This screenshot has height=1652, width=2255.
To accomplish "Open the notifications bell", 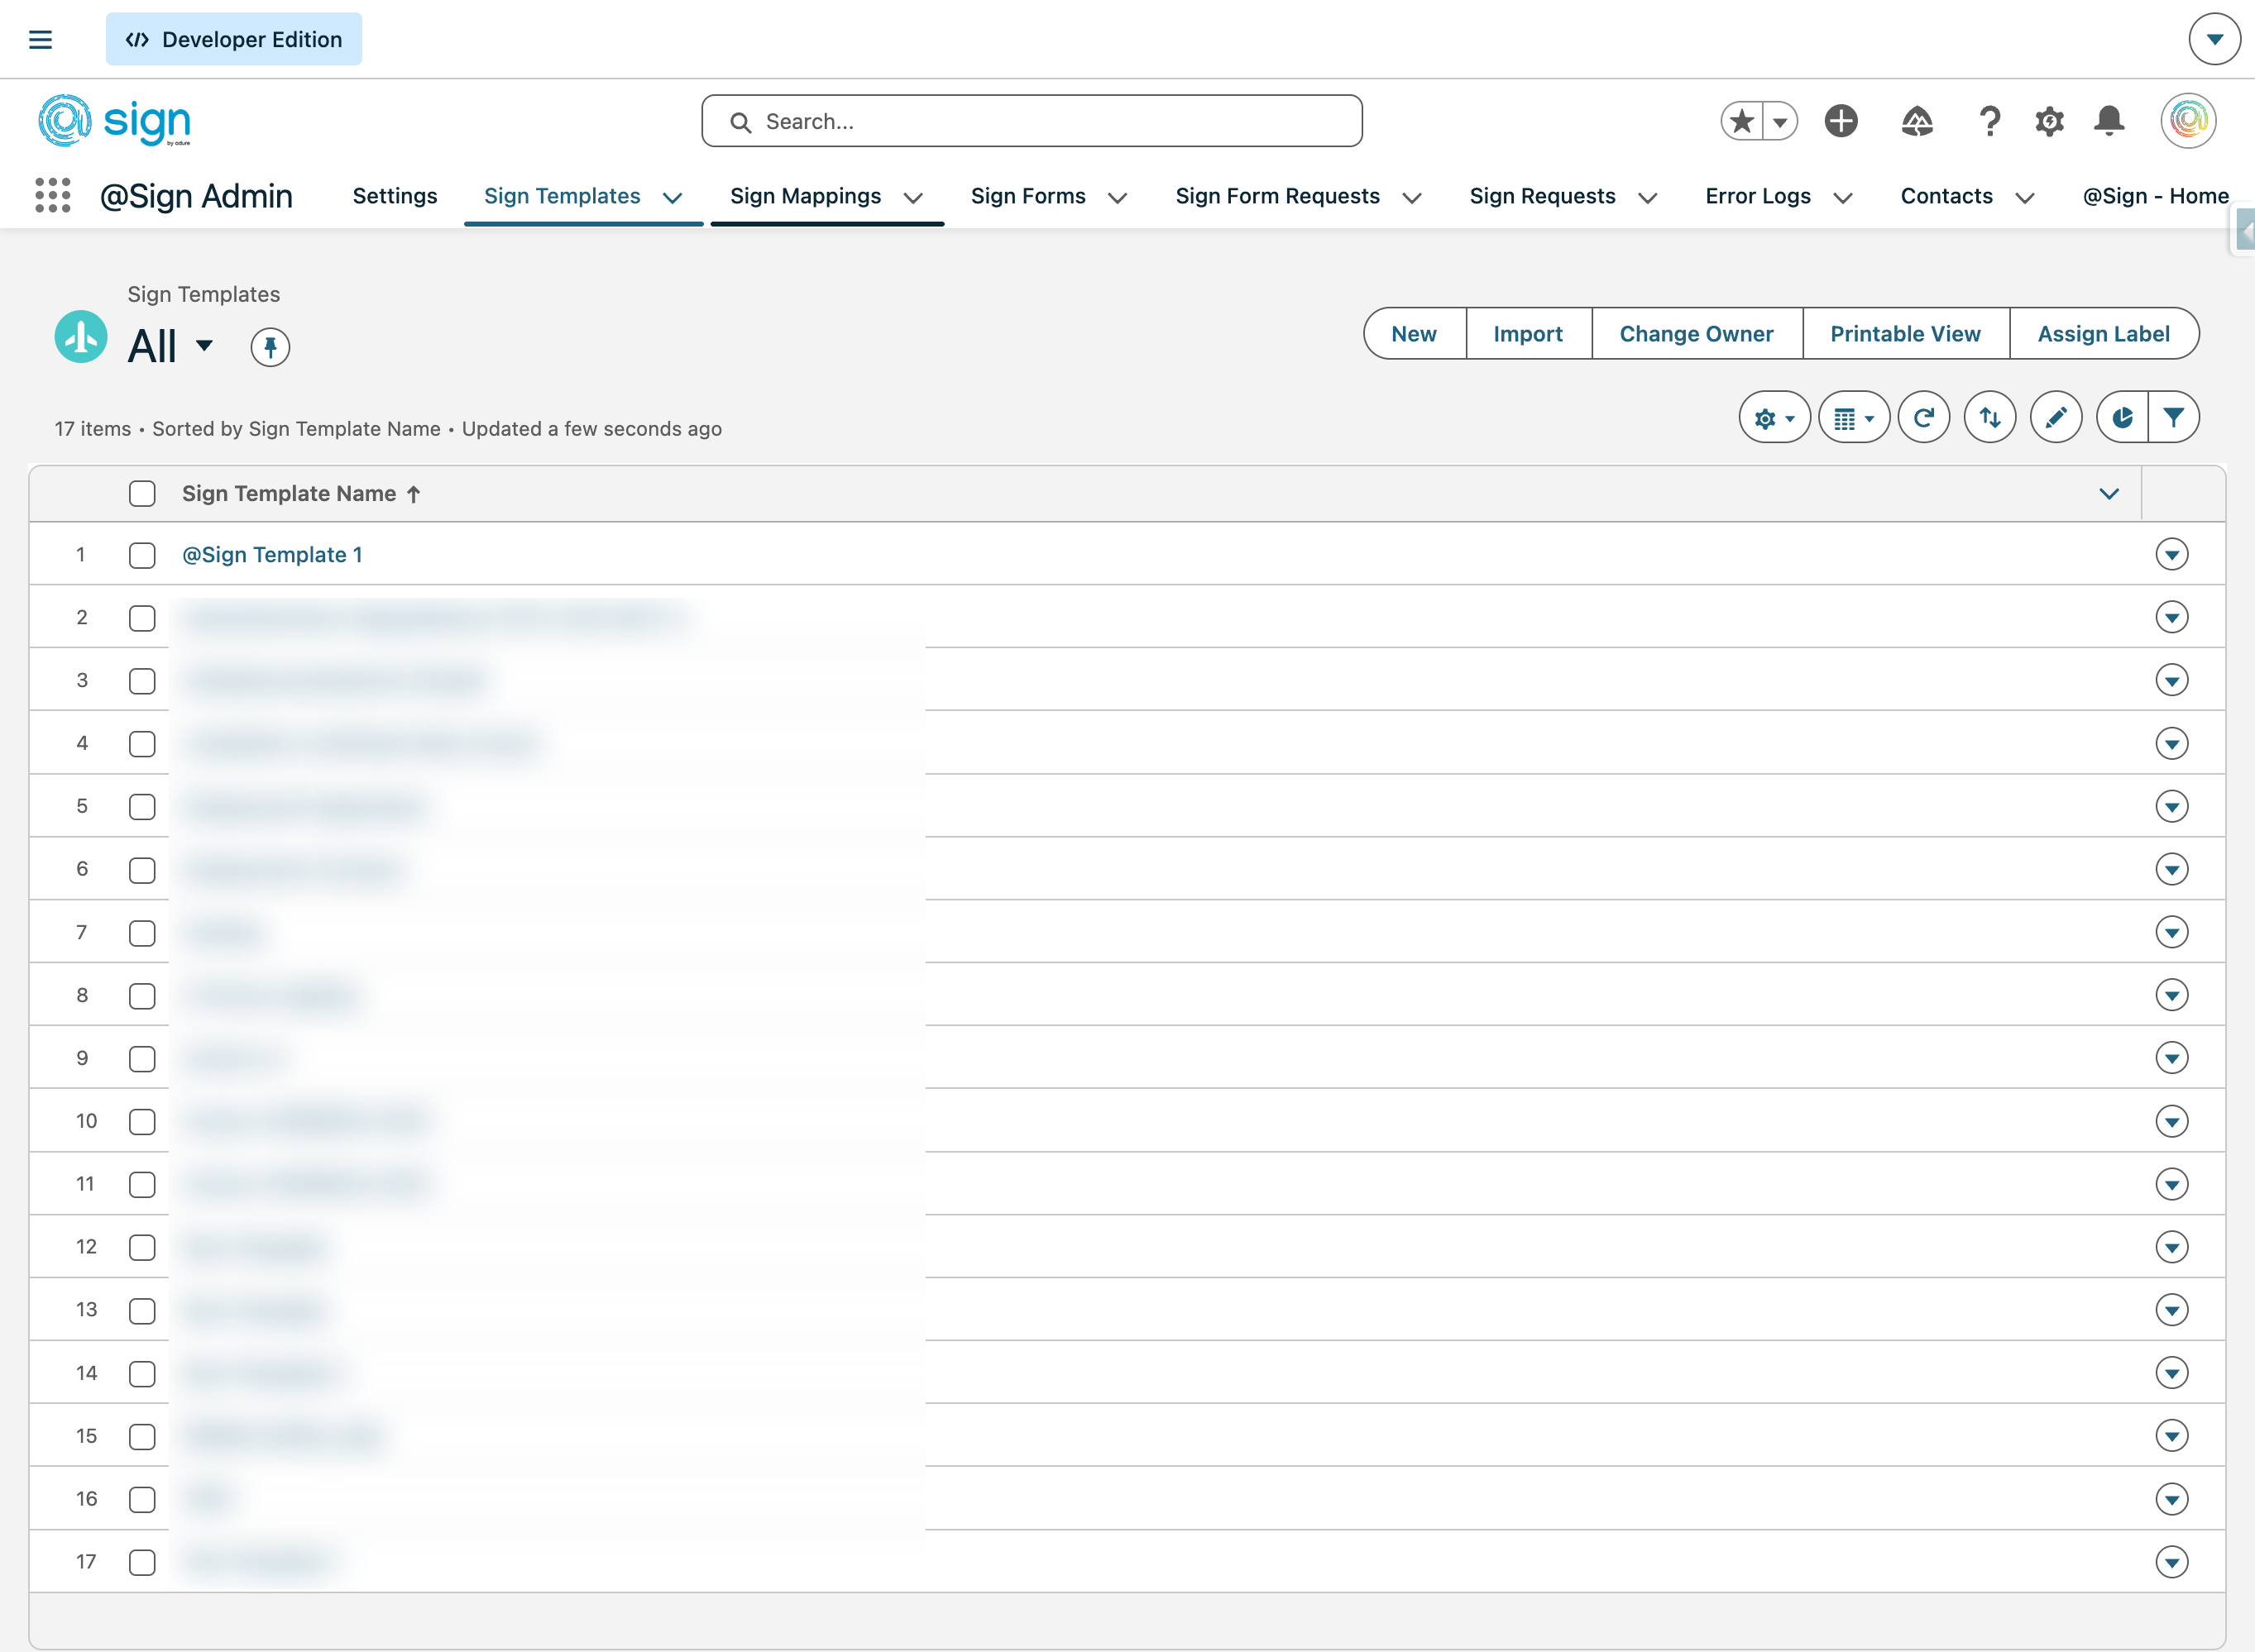I will (2109, 121).
